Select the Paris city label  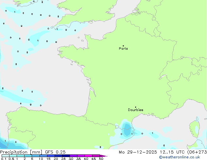[x=123, y=49]
